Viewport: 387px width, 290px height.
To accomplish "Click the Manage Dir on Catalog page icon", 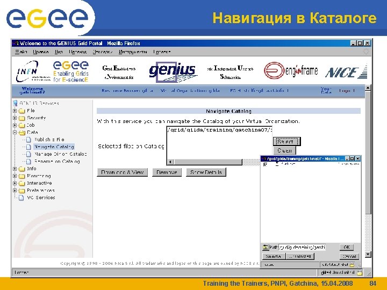I will pyautogui.click(x=28, y=154).
